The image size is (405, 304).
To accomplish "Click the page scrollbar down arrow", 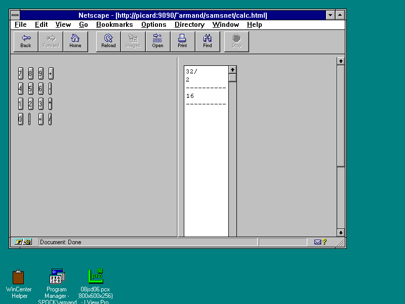I will point(341,233).
